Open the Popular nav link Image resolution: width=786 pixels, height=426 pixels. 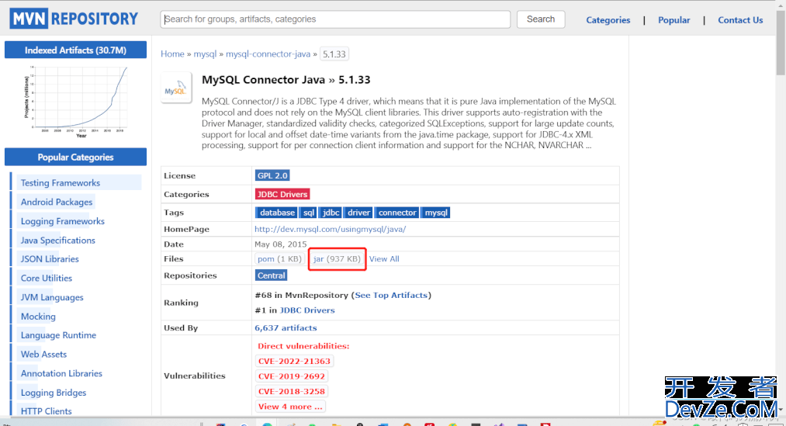tap(673, 20)
